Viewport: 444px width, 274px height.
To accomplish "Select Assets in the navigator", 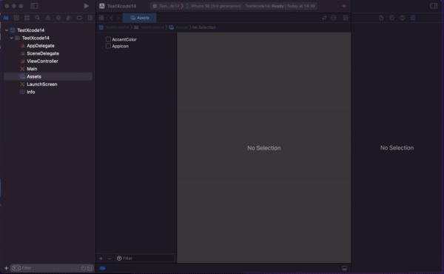I will (x=48, y=76).
